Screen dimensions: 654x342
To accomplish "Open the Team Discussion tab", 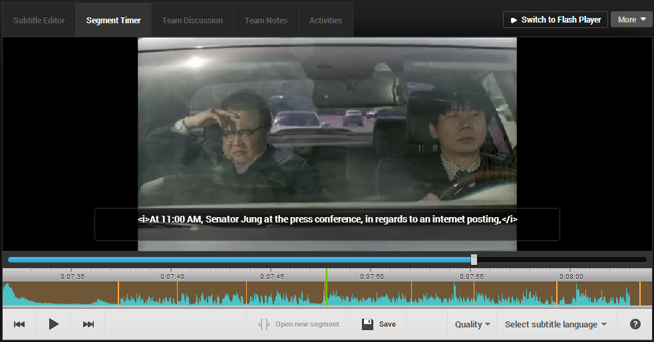I will (192, 20).
